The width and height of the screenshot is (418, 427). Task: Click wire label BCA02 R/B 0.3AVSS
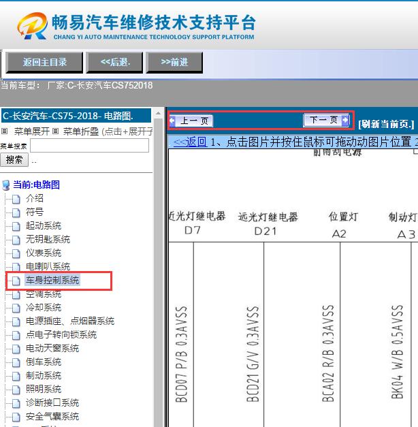(x=328, y=353)
